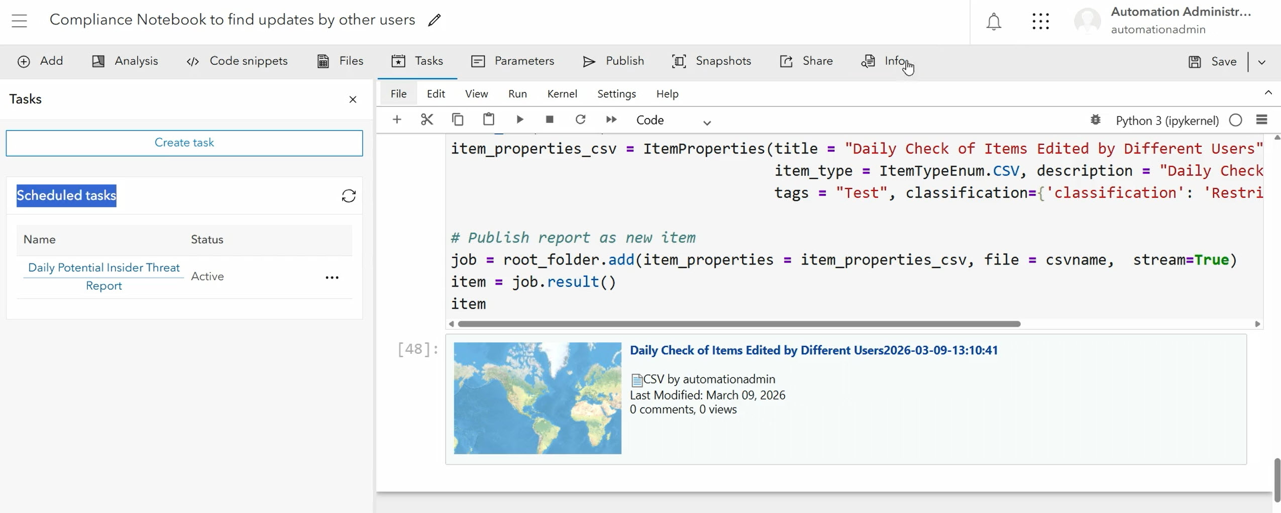
Task: Open Code snippets panel
Action: 237,61
